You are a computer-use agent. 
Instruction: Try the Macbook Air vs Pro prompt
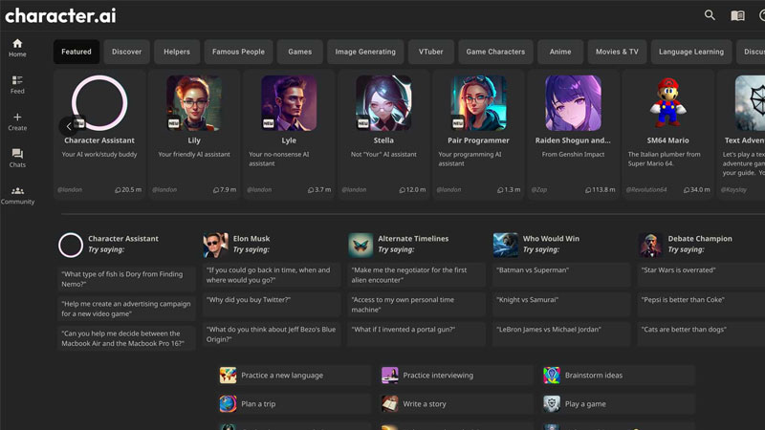pyautogui.click(x=126, y=338)
